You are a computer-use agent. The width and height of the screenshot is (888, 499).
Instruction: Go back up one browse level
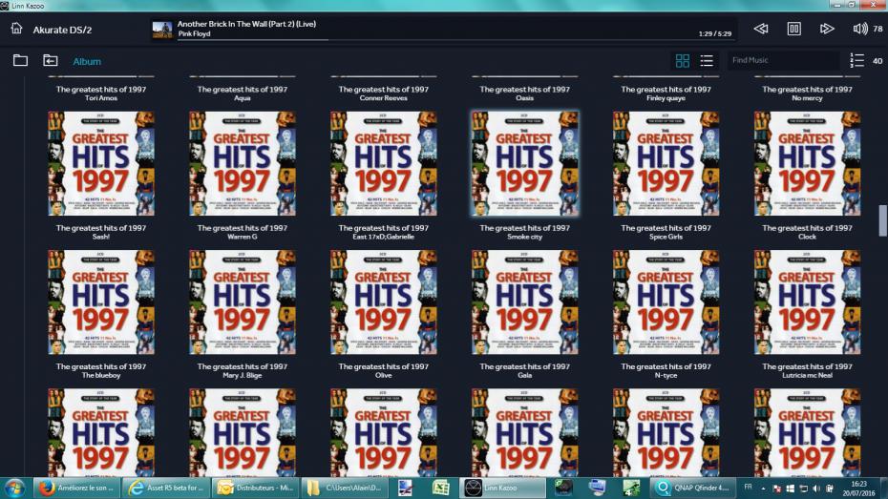coord(51,61)
